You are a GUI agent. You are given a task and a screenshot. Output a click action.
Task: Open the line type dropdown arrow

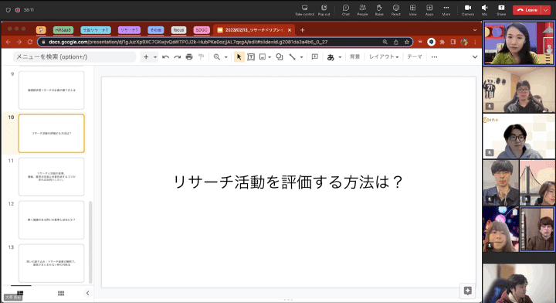[301, 56]
